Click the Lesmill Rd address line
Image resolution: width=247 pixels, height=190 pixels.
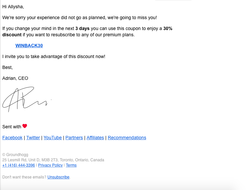point(53,160)
